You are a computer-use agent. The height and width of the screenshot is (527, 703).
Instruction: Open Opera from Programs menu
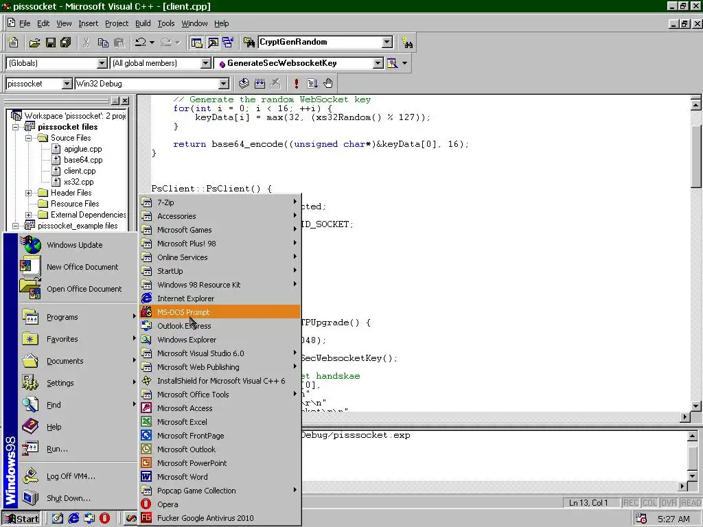(x=220, y=504)
